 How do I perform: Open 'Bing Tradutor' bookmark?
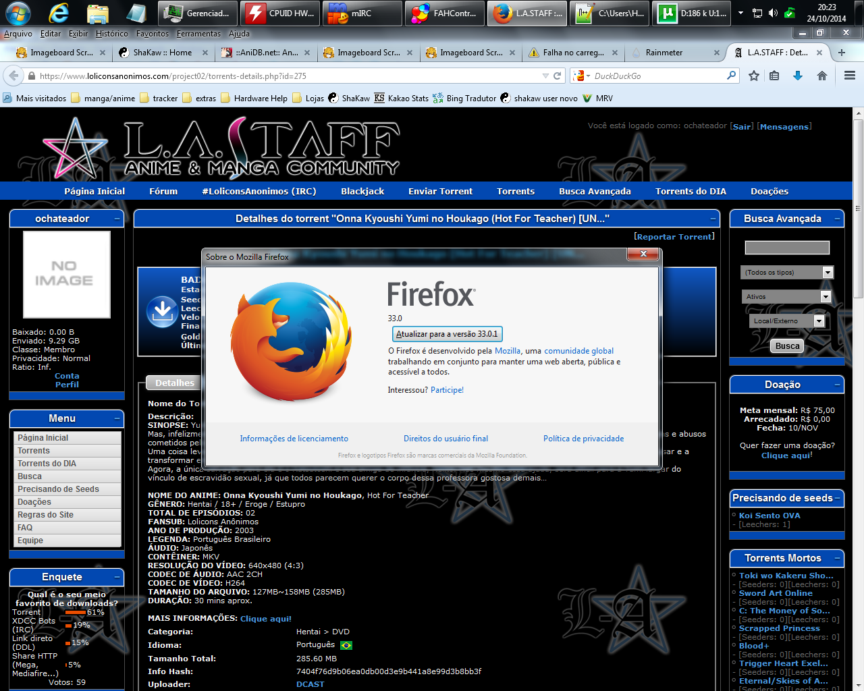click(464, 98)
